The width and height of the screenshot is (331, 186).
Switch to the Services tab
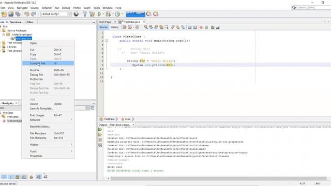16,22
